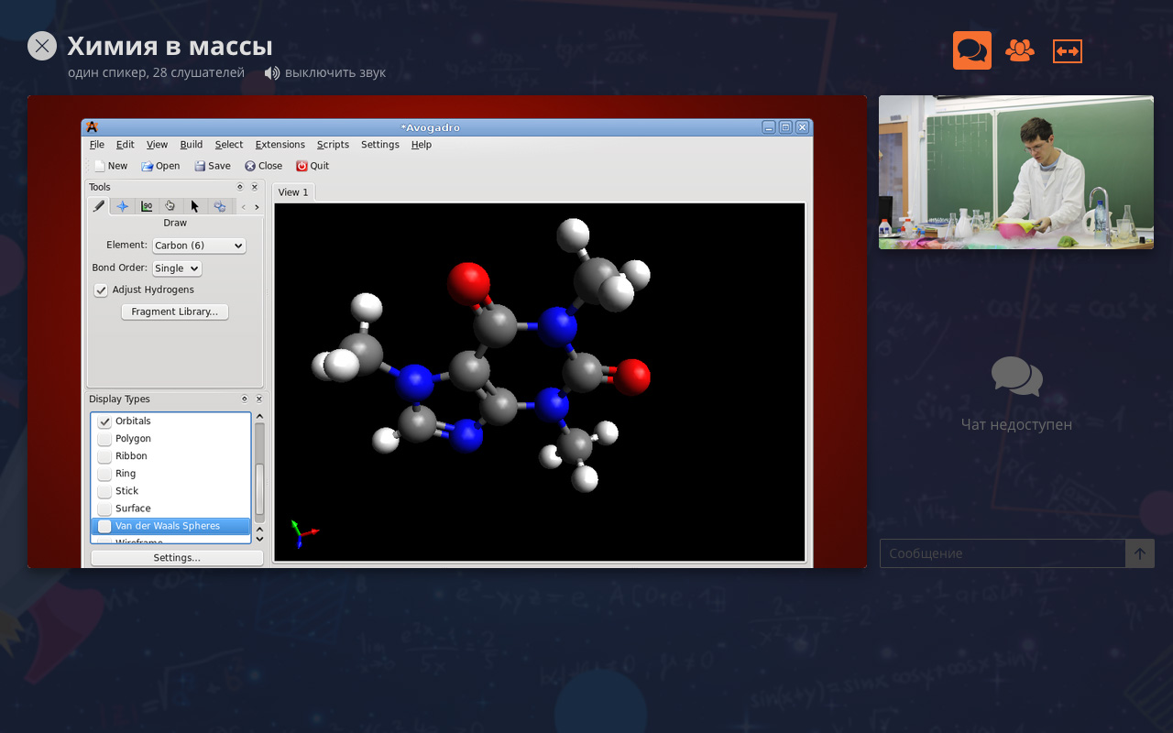
Task: Enable Van der Waals Spheres checkbox
Action: [104, 526]
